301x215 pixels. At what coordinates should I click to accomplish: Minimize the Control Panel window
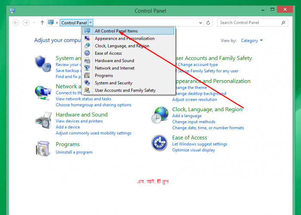click(x=263, y=9)
